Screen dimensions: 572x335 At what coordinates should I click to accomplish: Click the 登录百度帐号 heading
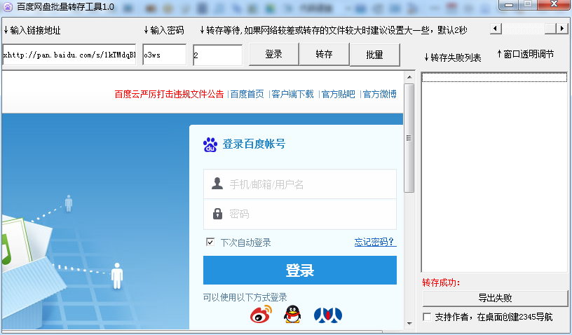pyautogui.click(x=254, y=144)
